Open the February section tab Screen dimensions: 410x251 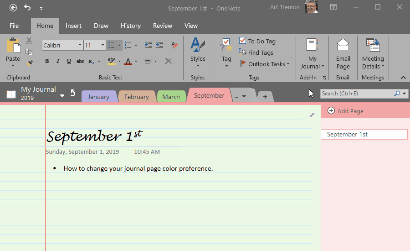pos(137,97)
